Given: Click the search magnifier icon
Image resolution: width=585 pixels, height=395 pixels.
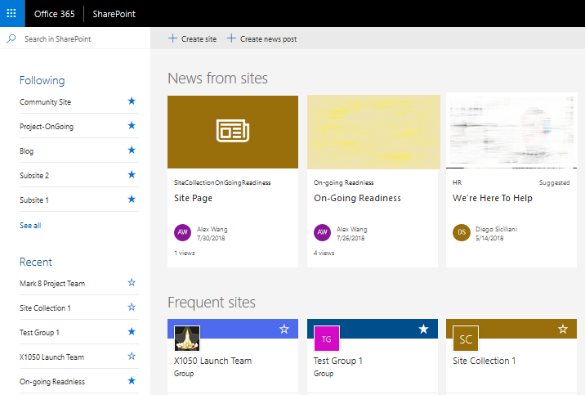Looking at the screenshot, I should [x=11, y=38].
